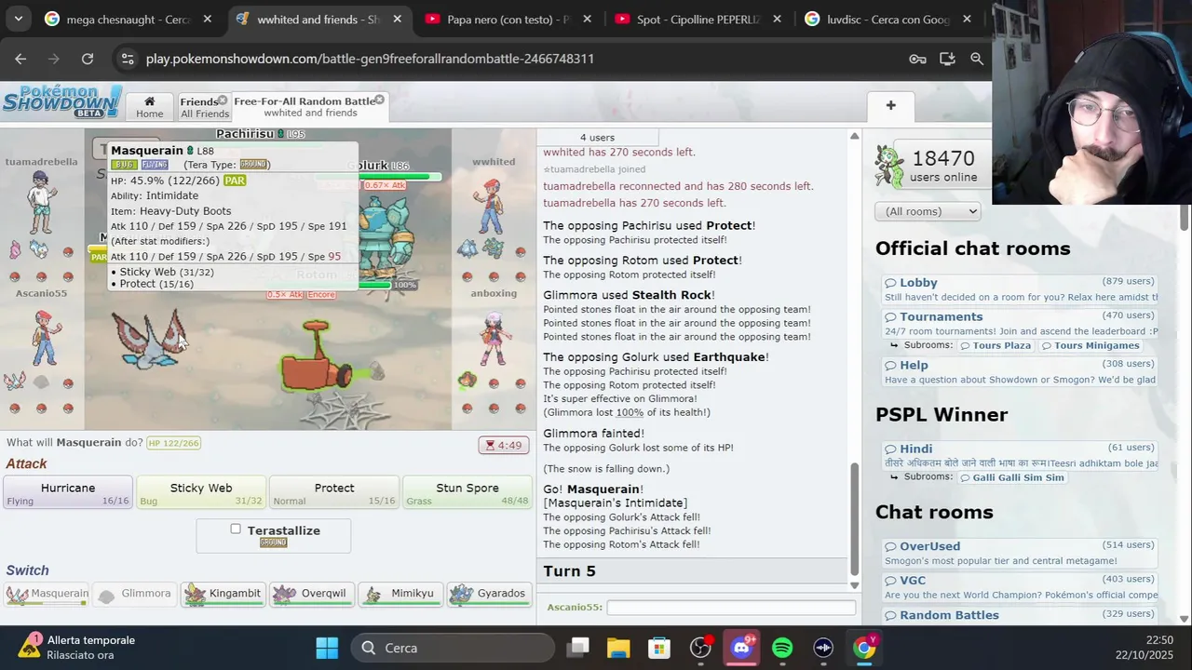Viewport: 1192px width, 670px height.
Task: Open Discord from taskbar
Action: (x=741, y=648)
